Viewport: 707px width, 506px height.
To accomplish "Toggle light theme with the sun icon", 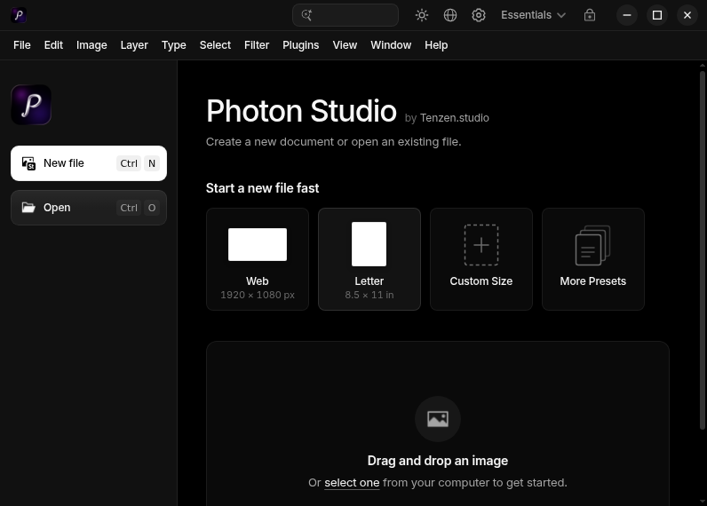I will [x=422, y=15].
